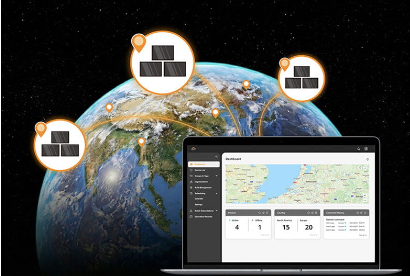Toggle map fullscreen view icon
This screenshot has width=410, height=276.
(x=365, y=167)
